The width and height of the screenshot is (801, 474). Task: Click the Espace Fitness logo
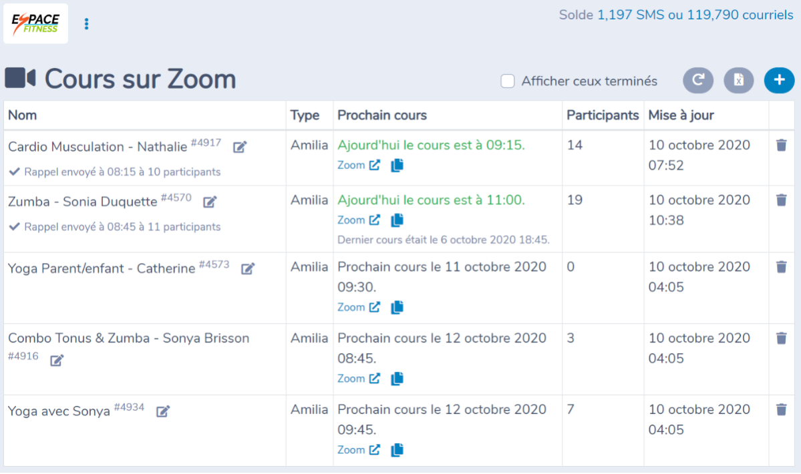pos(36,23)
